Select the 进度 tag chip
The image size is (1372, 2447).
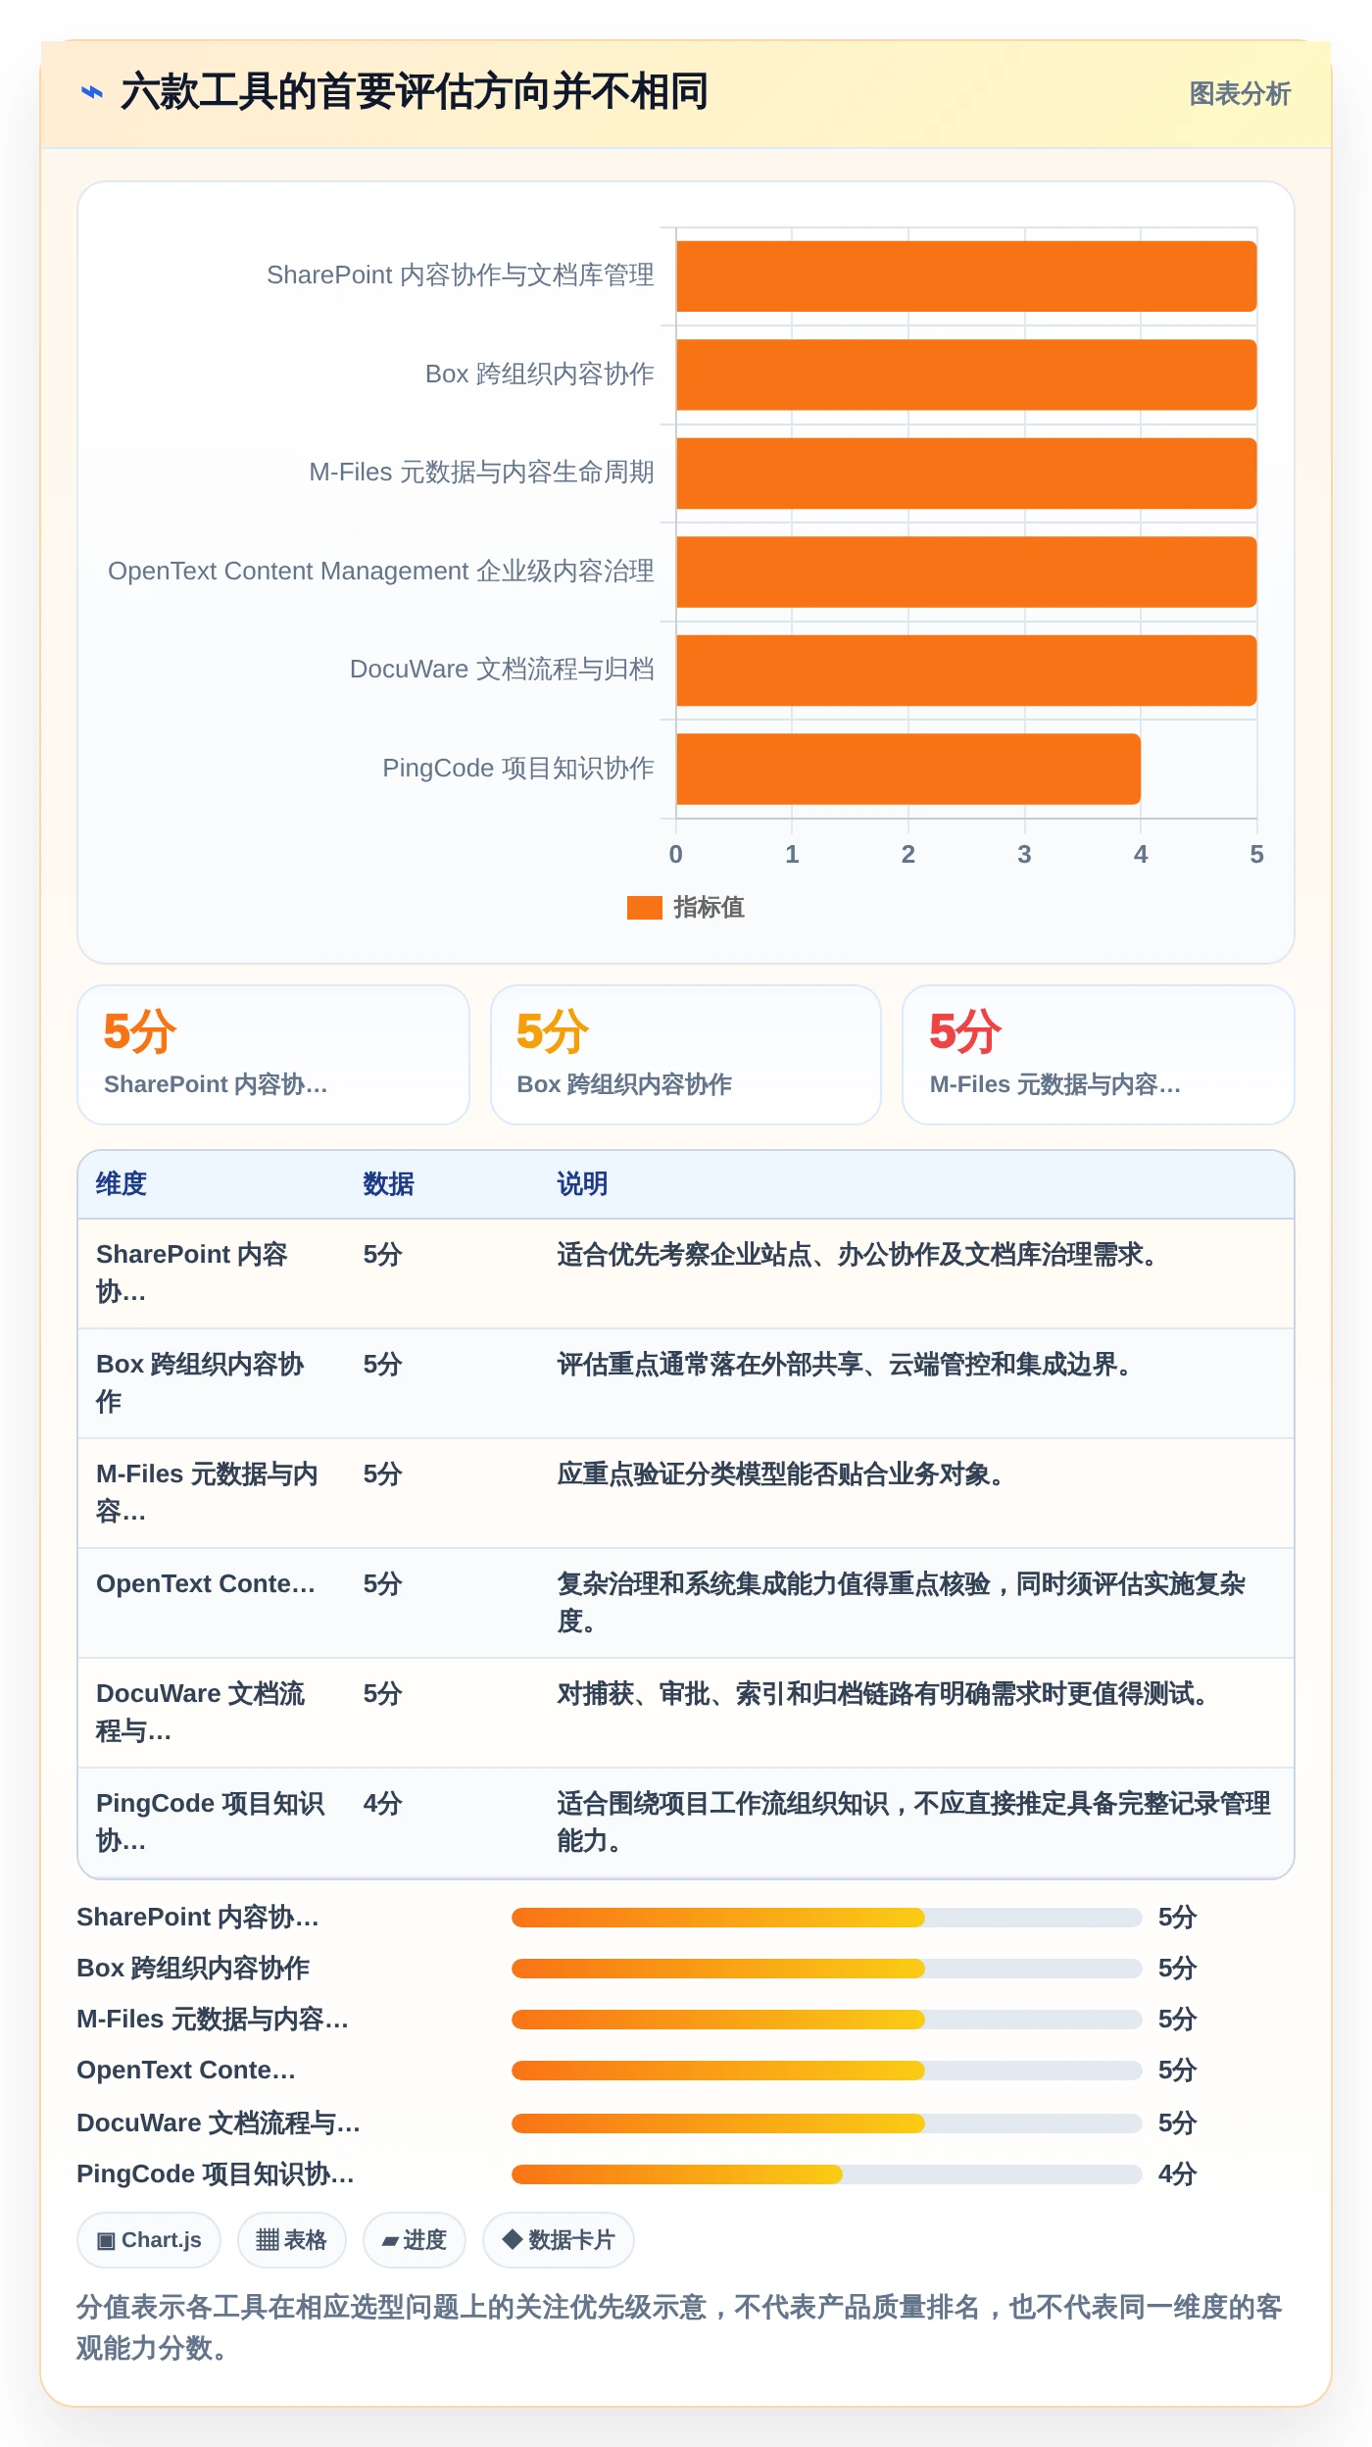pos(414,2240)
